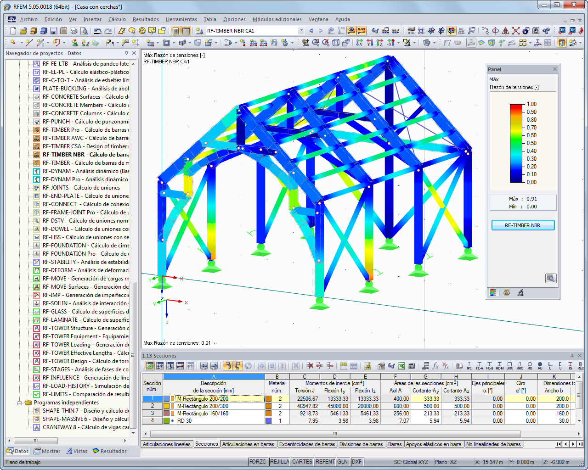Open the Resultados menu
The width and height of the screenshot is (588, 470).
tap(146, 19)
